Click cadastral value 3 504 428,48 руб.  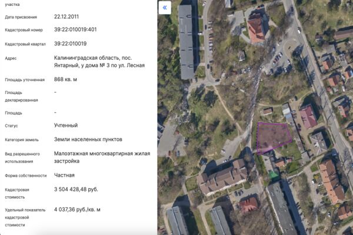coord(76,189)
